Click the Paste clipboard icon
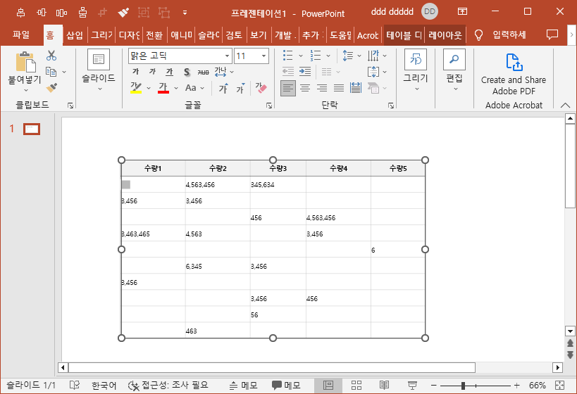The height and width of the screenshot is (394, 577). pyautogui.click(x=25, y=62)
